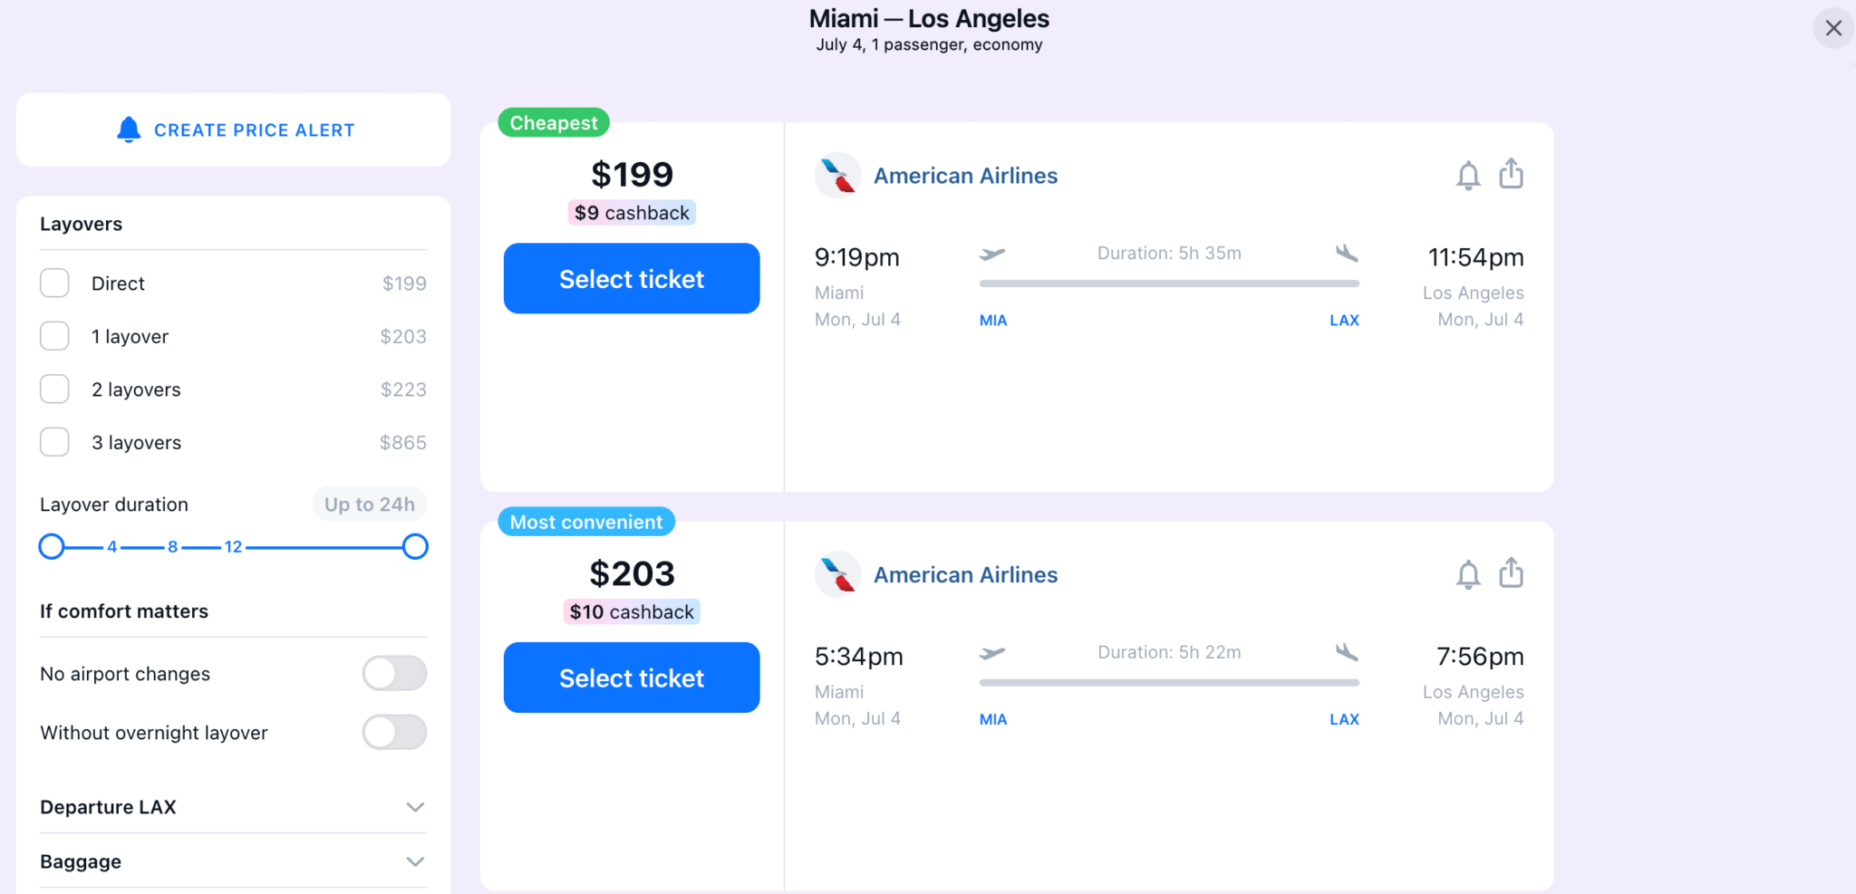The height and width of the screenshot is (894, 1856).
Task: Check the 2 layovers option
Action: coord(54,389)
